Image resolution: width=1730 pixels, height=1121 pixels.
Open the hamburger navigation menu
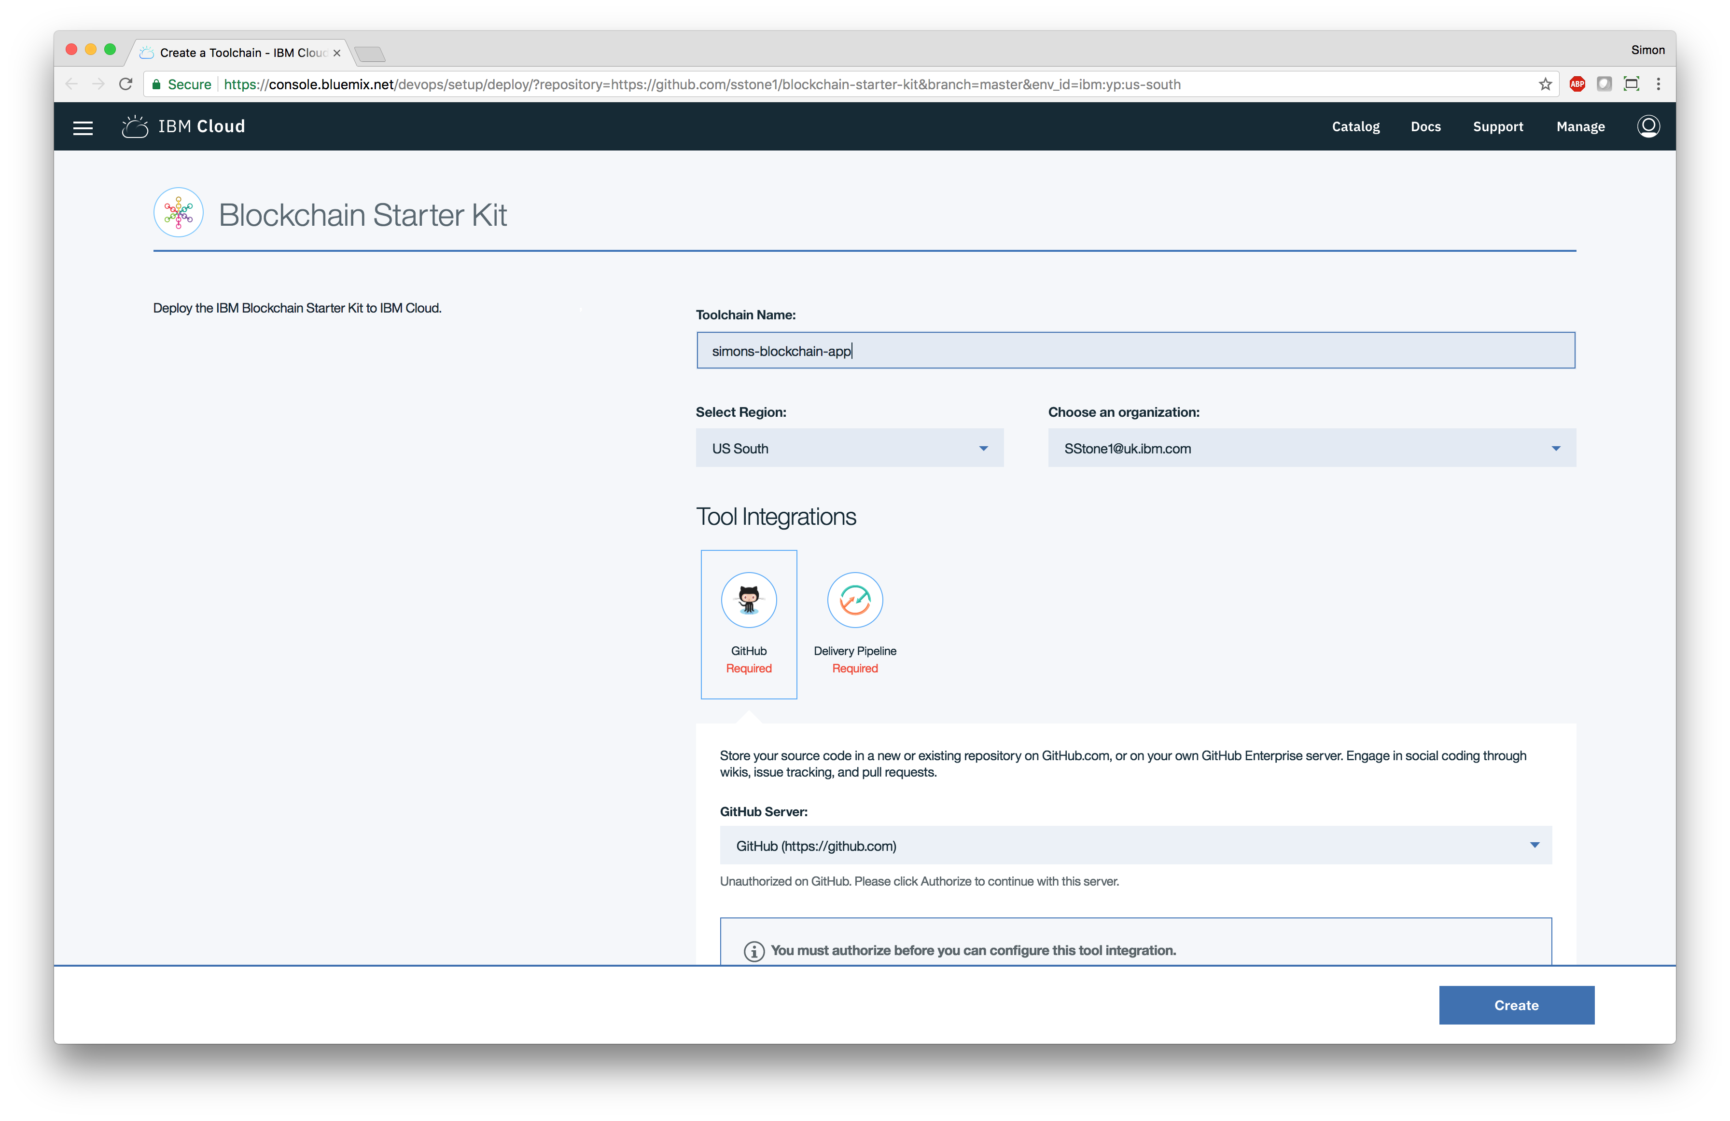(x=83, y=128)
